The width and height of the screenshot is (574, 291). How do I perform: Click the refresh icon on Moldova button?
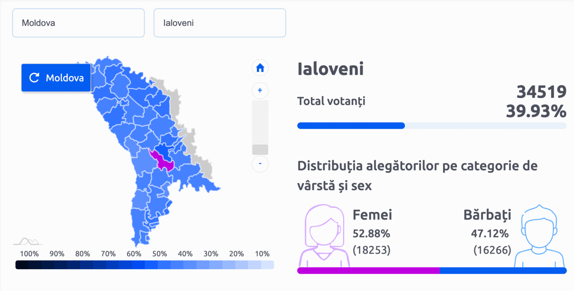click(34, 78)
